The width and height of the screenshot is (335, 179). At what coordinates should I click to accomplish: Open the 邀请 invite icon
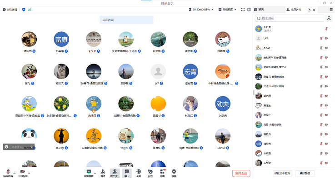tap(103, 173)
